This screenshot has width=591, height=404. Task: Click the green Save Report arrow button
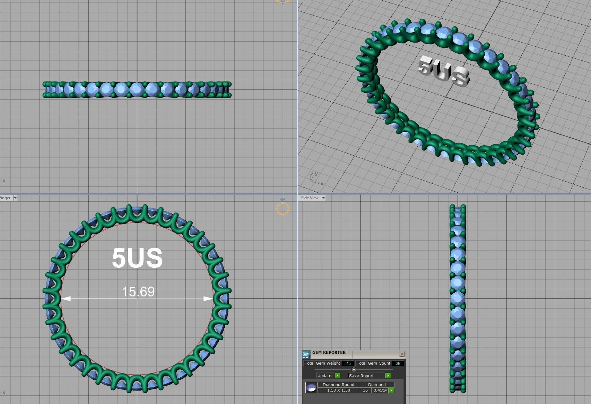click(x=388, y=376)
